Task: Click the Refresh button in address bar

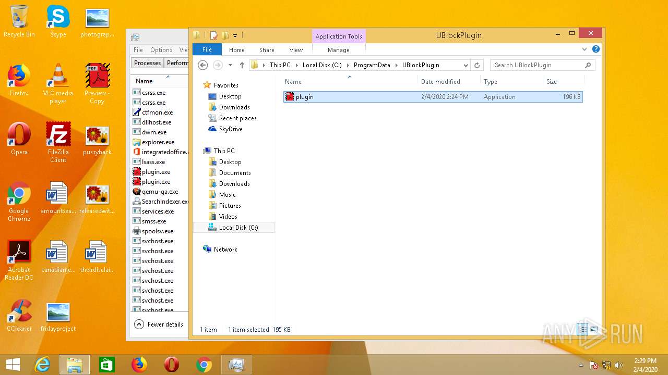Action: 477,65
